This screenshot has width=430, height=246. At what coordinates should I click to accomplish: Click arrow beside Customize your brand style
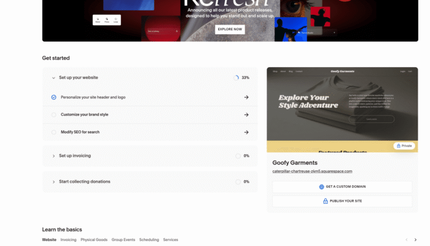(246, 114)
